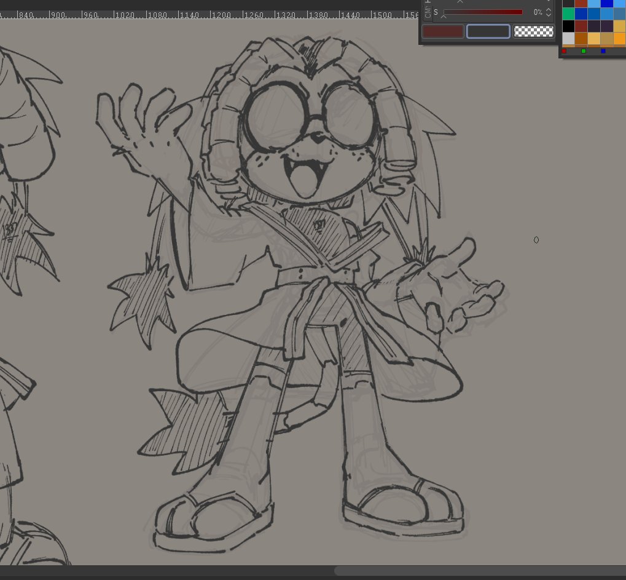Click the ruler mark labeled 1200
The height and width of the screenshot is (580, 626).
[221, 15]
